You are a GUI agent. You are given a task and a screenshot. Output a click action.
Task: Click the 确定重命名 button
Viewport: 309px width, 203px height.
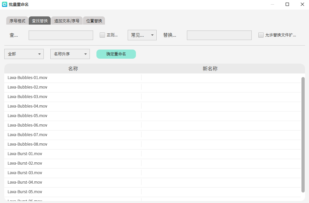coord(116,54)
